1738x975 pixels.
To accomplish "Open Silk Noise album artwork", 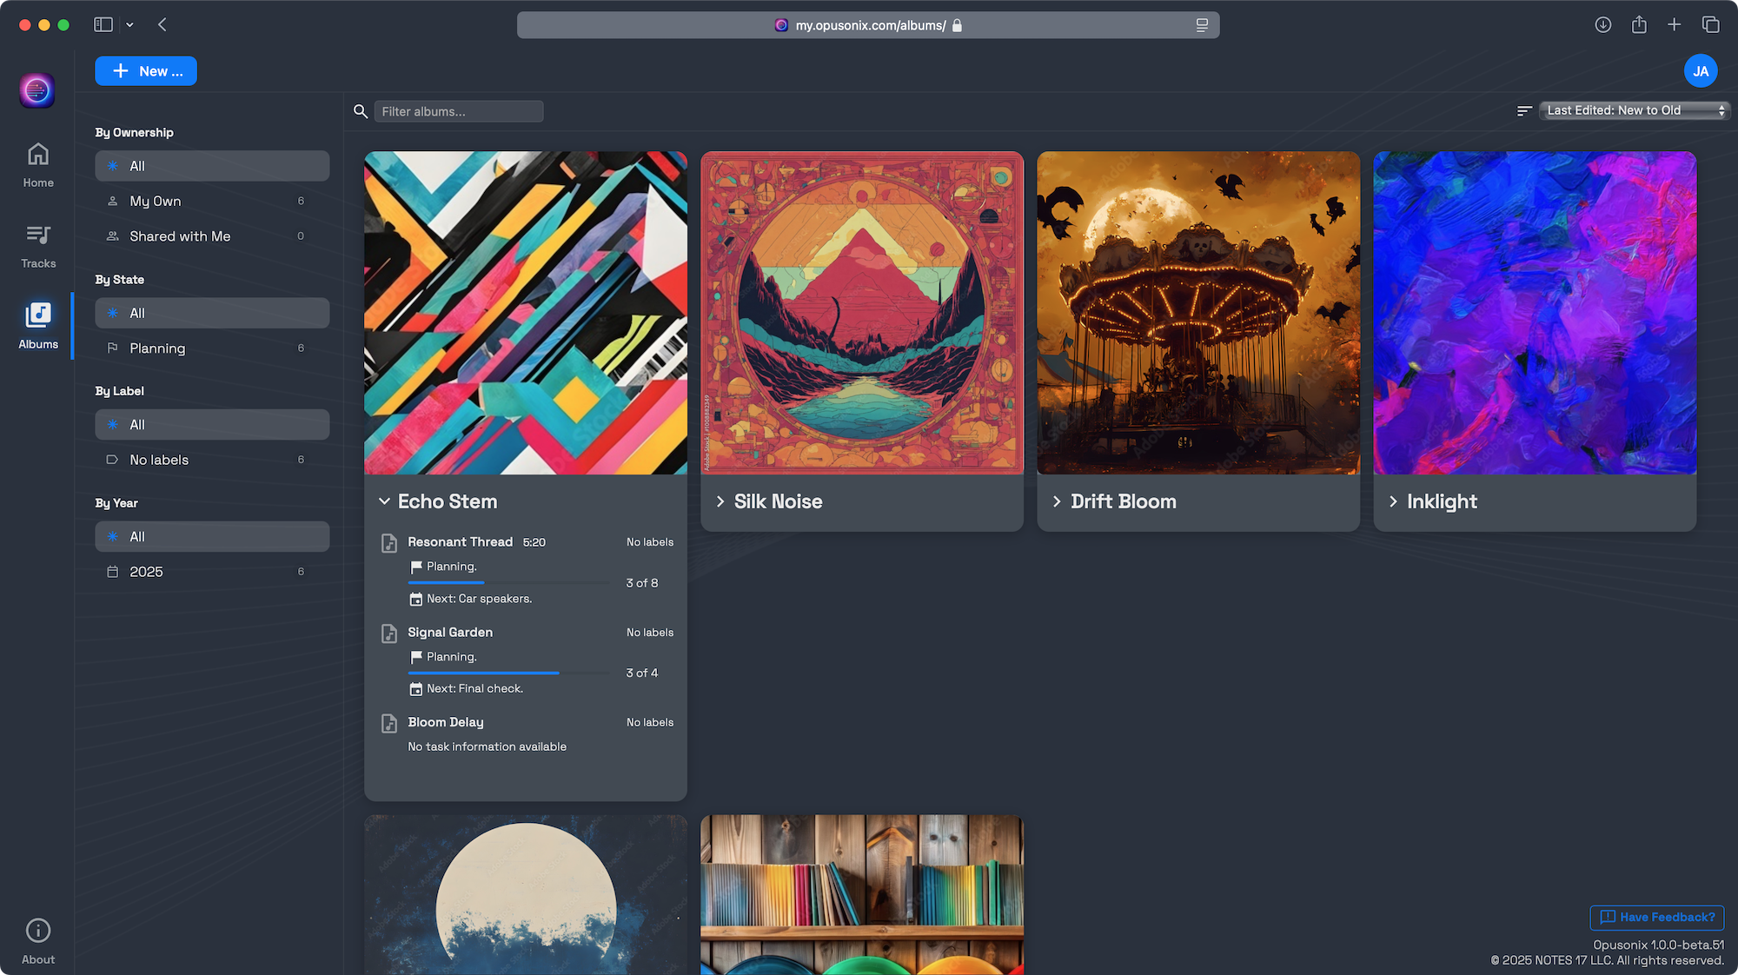I will click(862, 313).
